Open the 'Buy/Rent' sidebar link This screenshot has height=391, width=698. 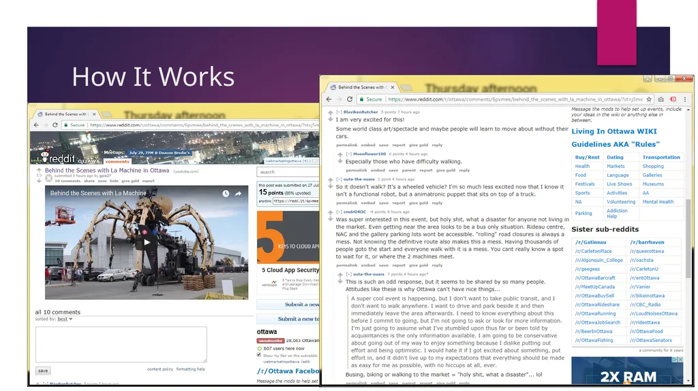pos(587,157)
